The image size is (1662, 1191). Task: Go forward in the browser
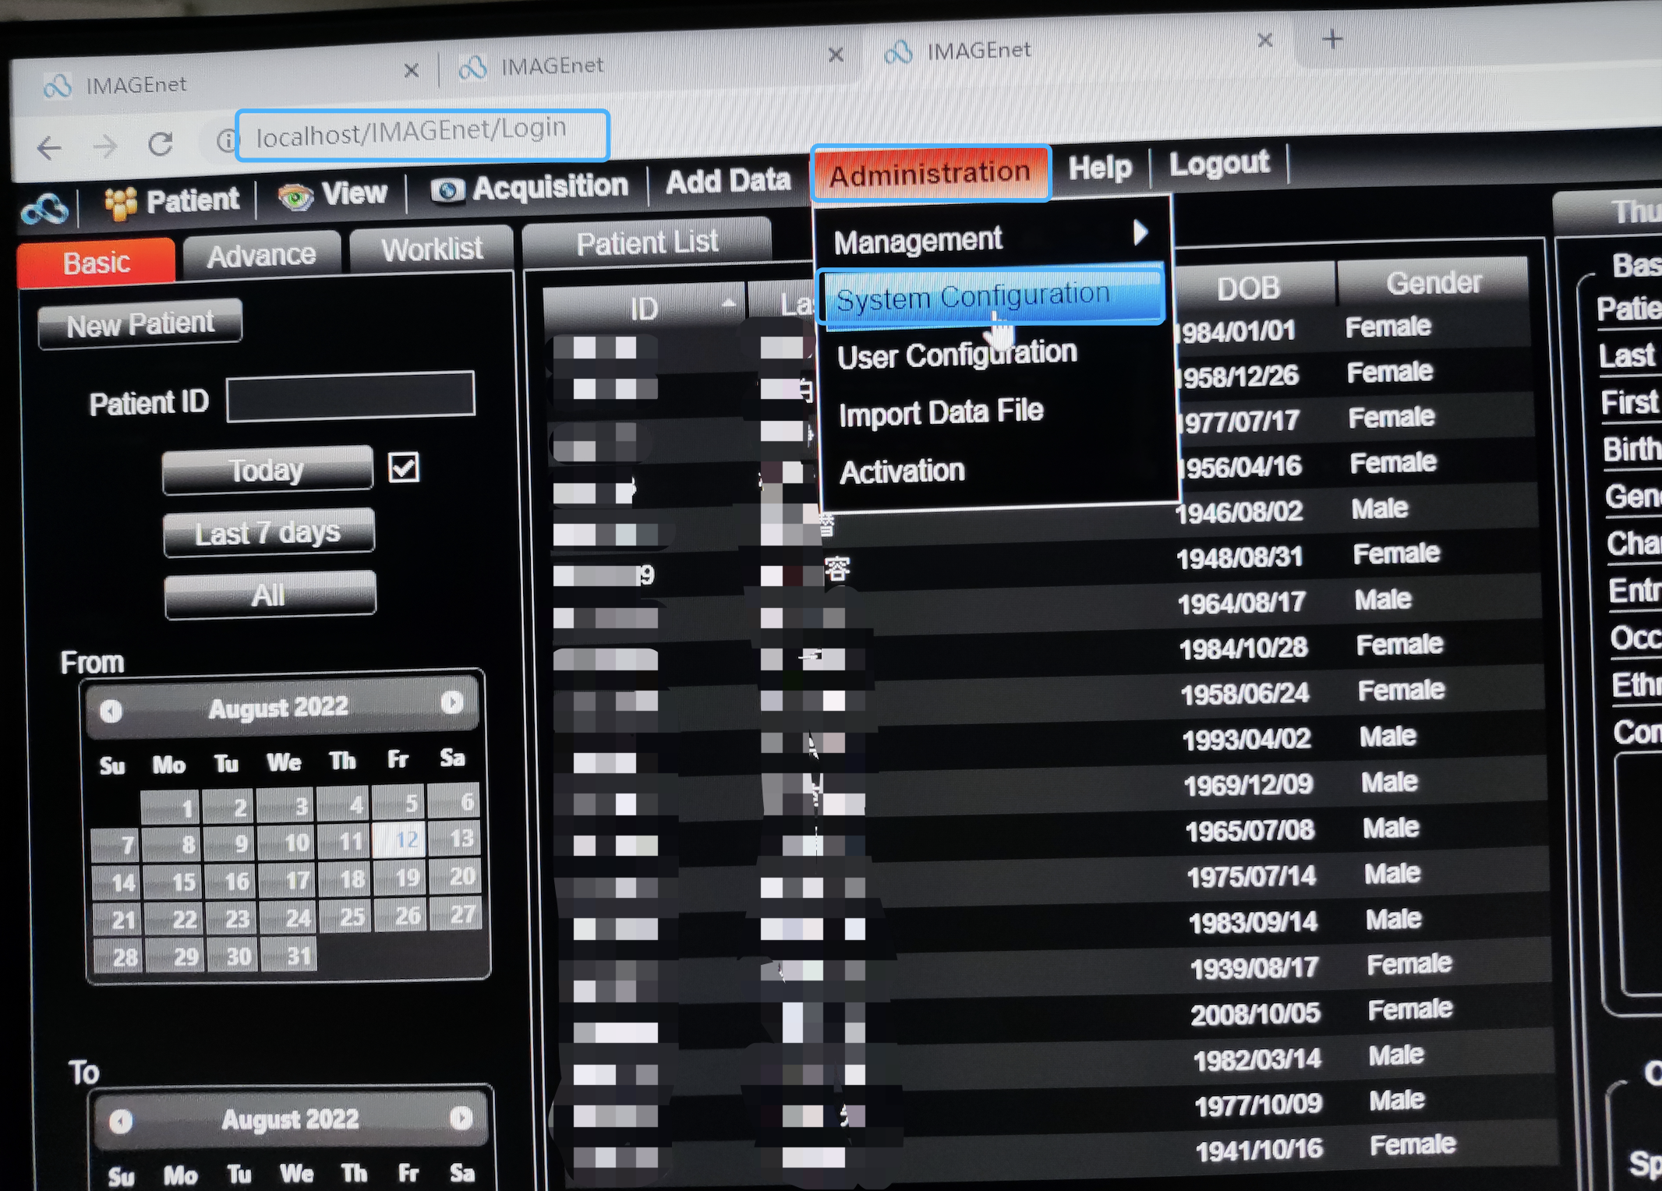click(104, 146)
